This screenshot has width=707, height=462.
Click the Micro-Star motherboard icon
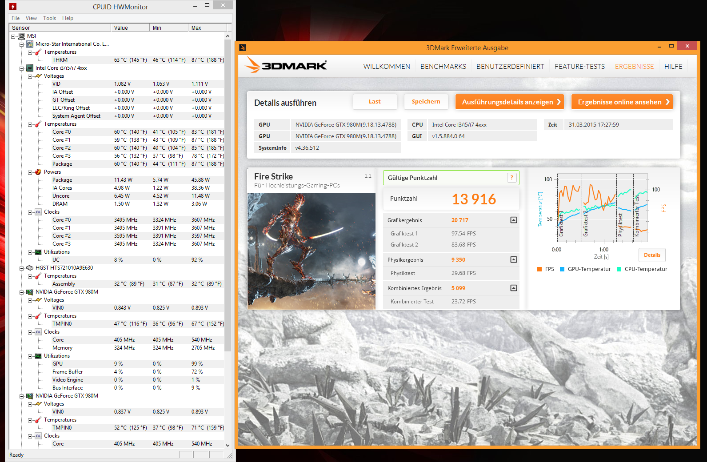[x=30, y=44]
